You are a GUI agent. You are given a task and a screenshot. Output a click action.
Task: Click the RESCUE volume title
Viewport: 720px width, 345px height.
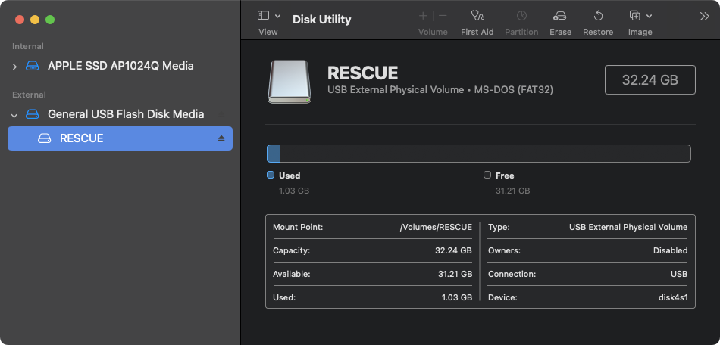(x=363, y=73)
